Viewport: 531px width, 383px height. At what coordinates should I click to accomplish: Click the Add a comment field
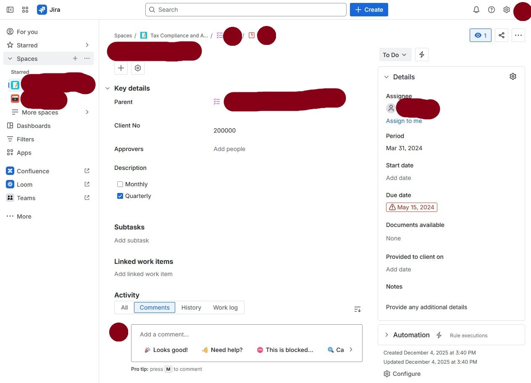click(x=247, y=334)
